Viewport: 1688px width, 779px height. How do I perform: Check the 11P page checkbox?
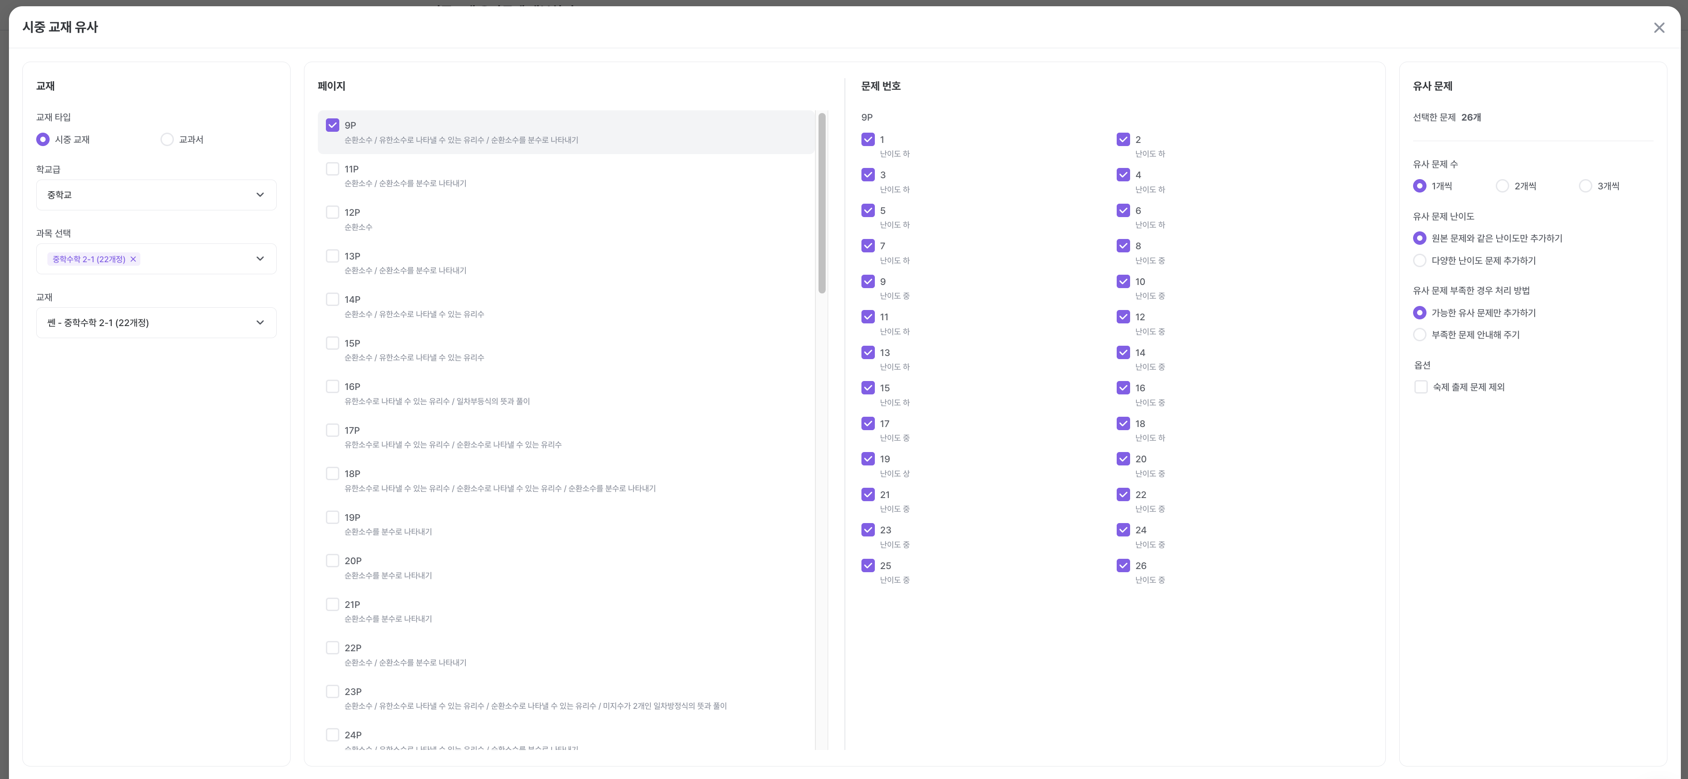pyautogui.click(x=332, y=169)
